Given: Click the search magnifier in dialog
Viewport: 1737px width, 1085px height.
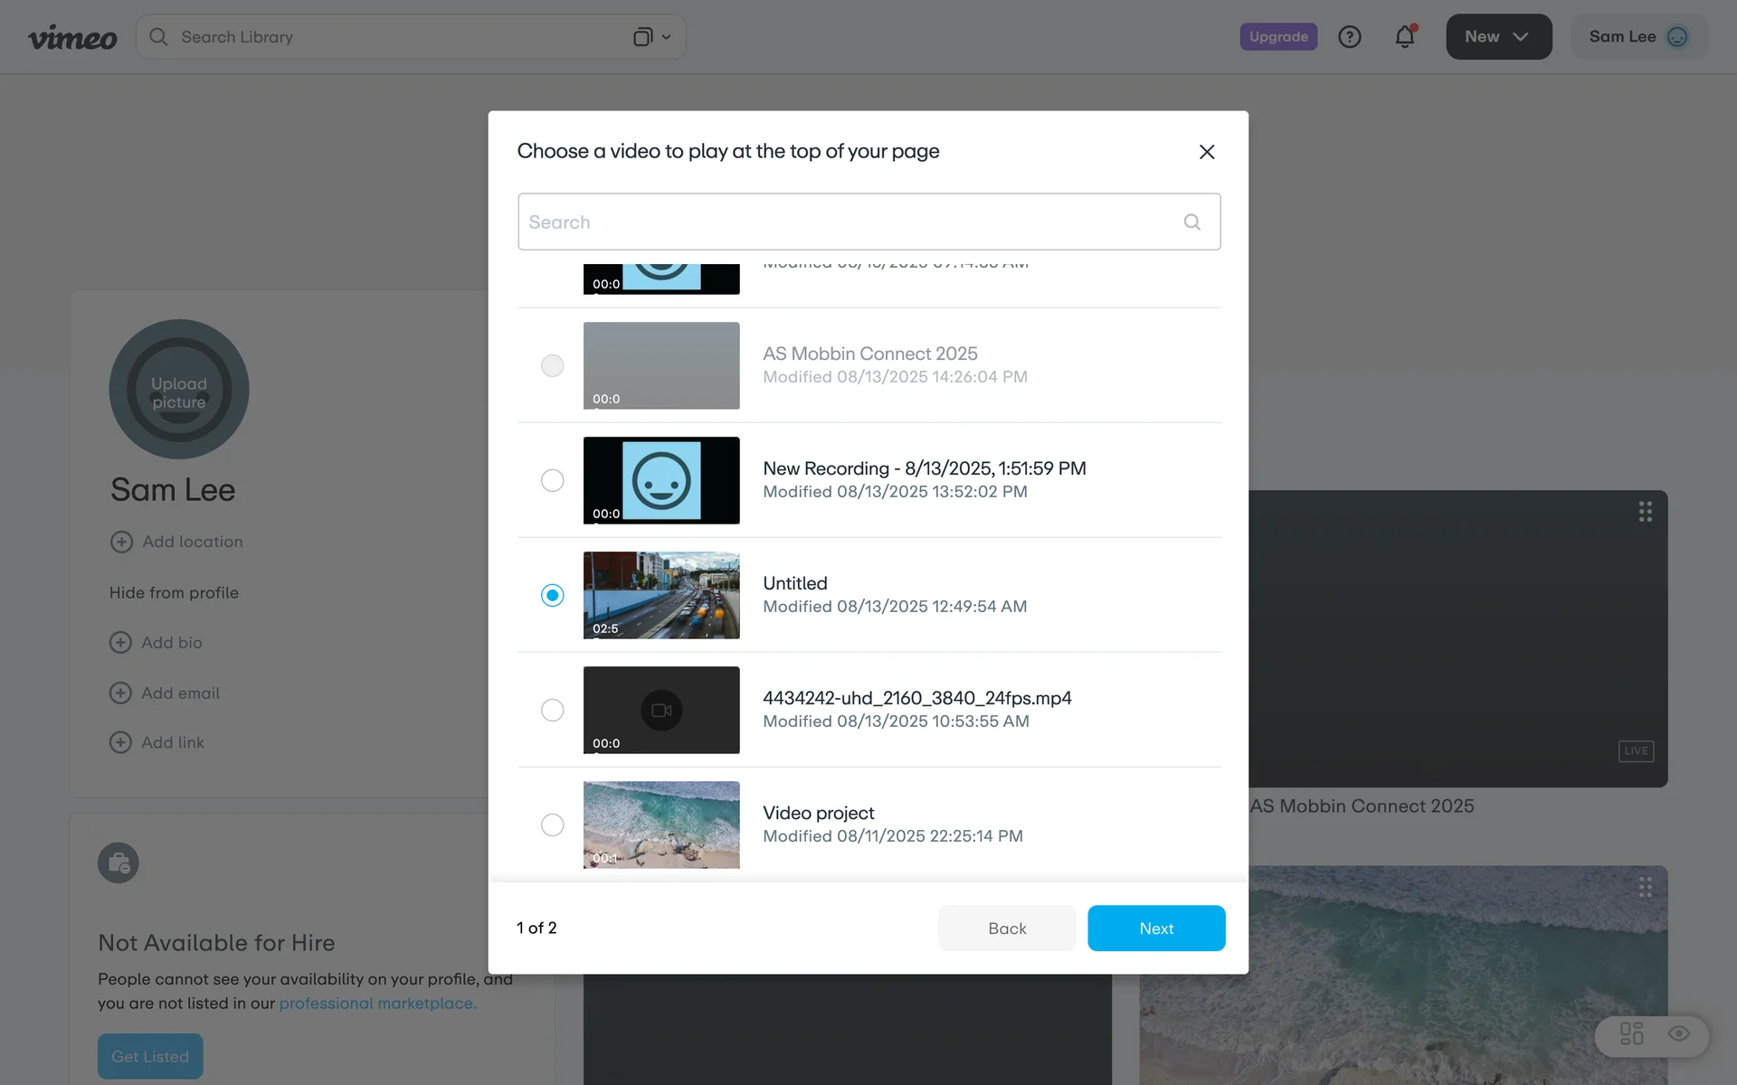Looking at the screenshot, I should 1191,222.
